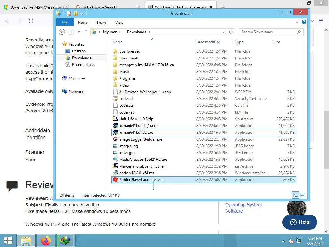Click the Forward arrow in Downloads window

(71, 32)
